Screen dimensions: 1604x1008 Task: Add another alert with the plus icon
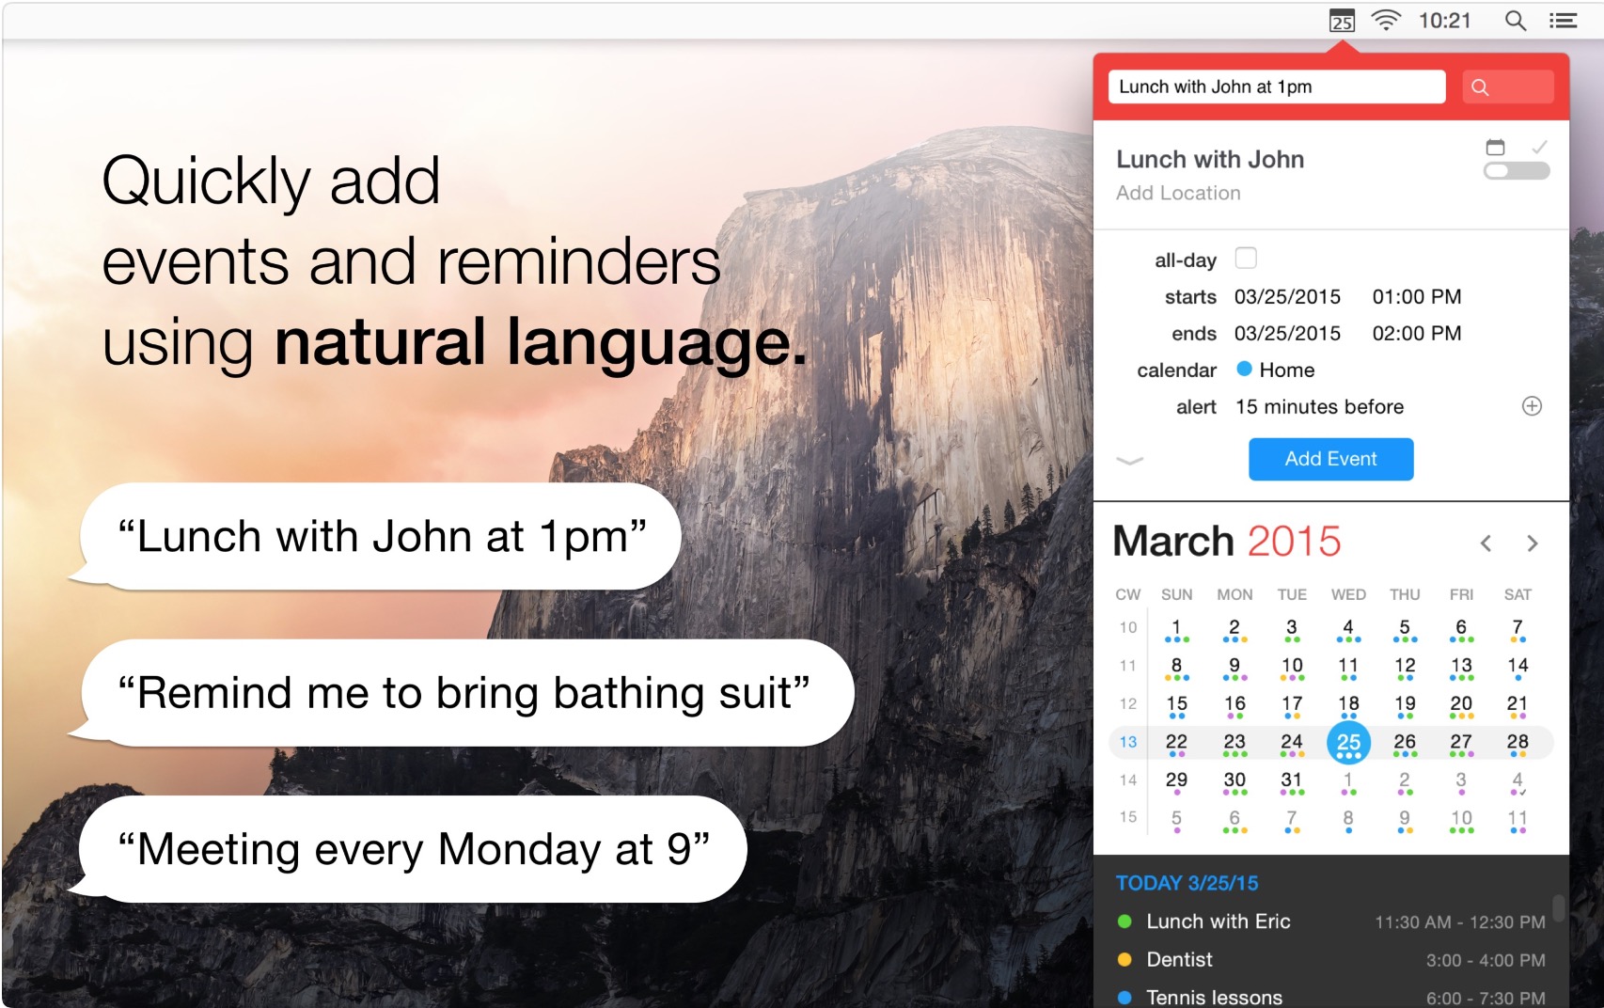point(1532,406)
